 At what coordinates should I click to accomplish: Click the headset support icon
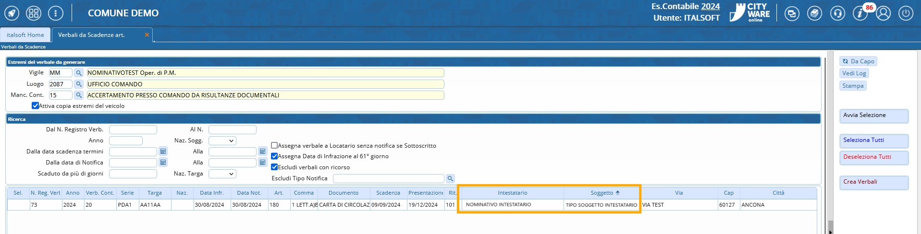[x=837, y=13]
